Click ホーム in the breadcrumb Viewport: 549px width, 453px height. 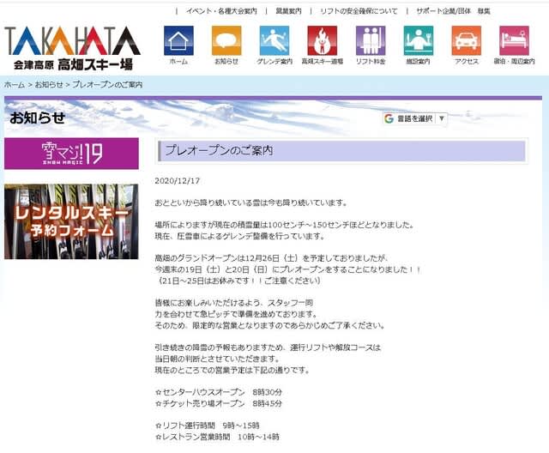(x=14, y=85)
